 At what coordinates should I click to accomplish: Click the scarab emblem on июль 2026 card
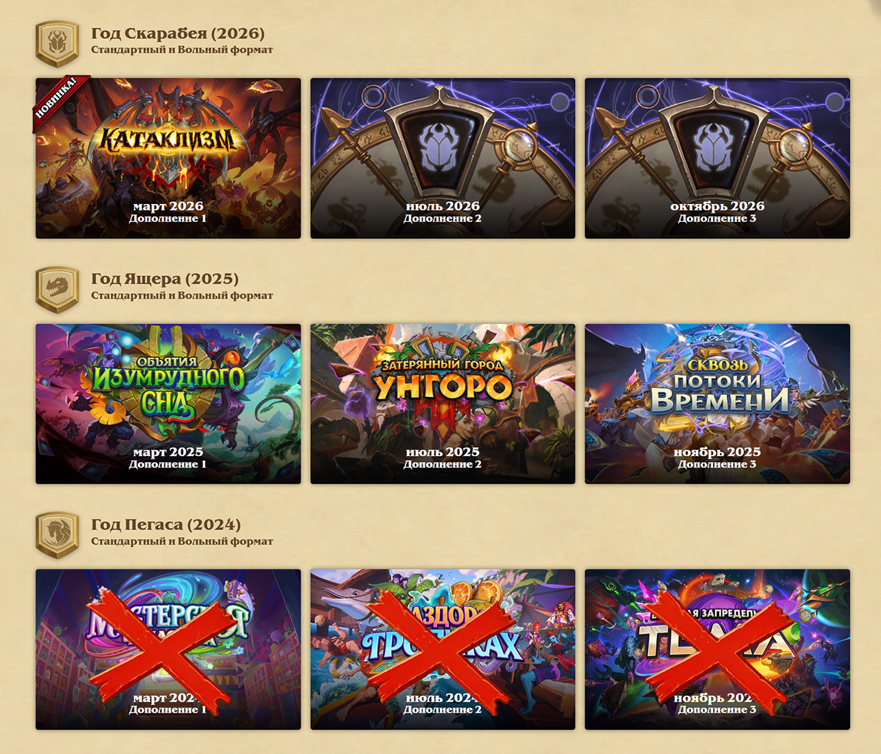pos(443,145)
